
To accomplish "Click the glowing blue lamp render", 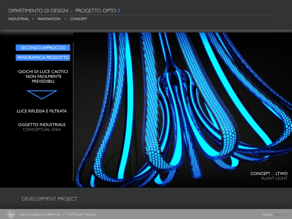I will click(x=183, y=110).
